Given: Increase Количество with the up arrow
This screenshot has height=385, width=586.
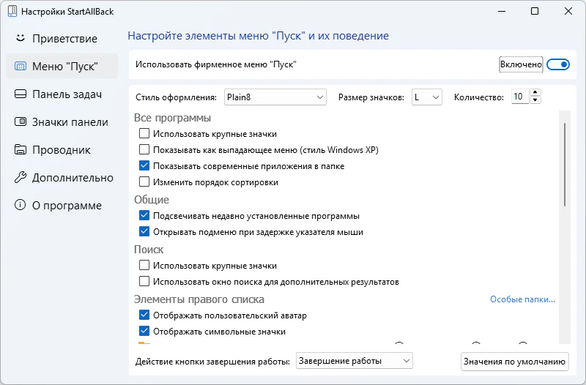Looking at the screenshot, I should click(x=535, y=93).
